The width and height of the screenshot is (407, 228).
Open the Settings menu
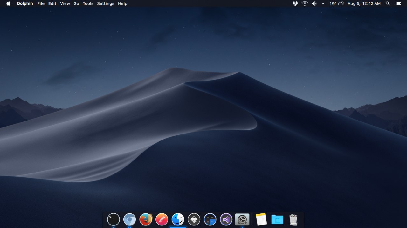[106, 3]
